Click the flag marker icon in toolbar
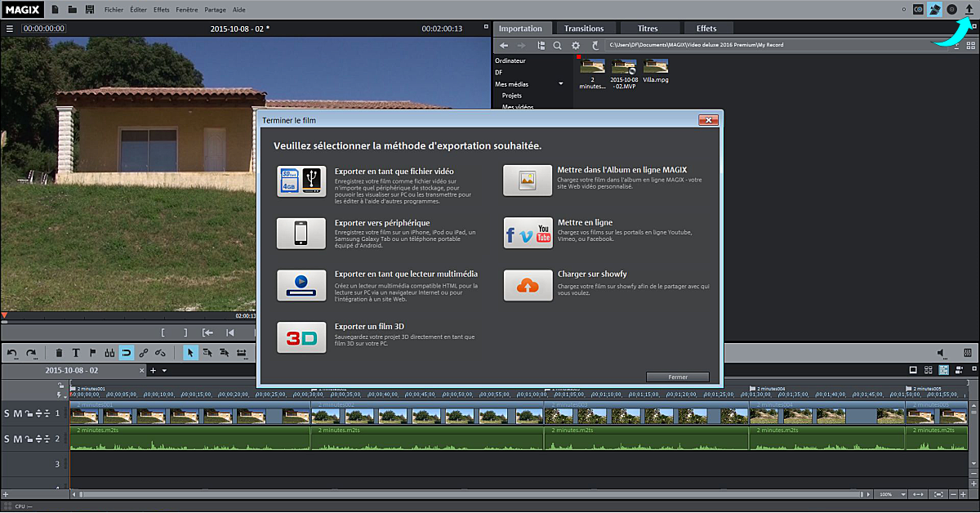 point(92,353)
